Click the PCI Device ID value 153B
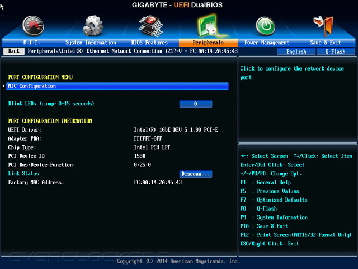This screenshot has width=358, height=269. (x=139, y=156)
